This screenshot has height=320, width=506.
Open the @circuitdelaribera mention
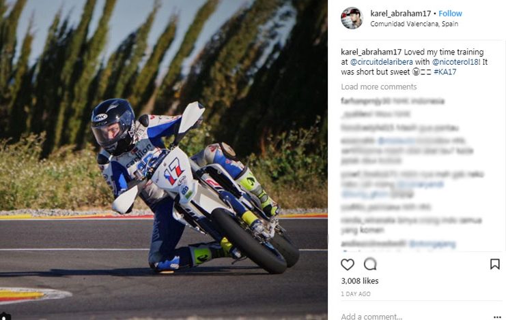(x=382, y=62)
